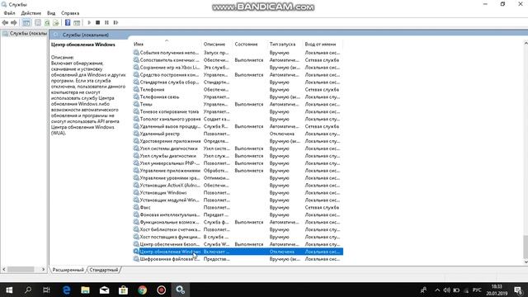Sort by the Тип запуска column header

click(x=282, y=44)
